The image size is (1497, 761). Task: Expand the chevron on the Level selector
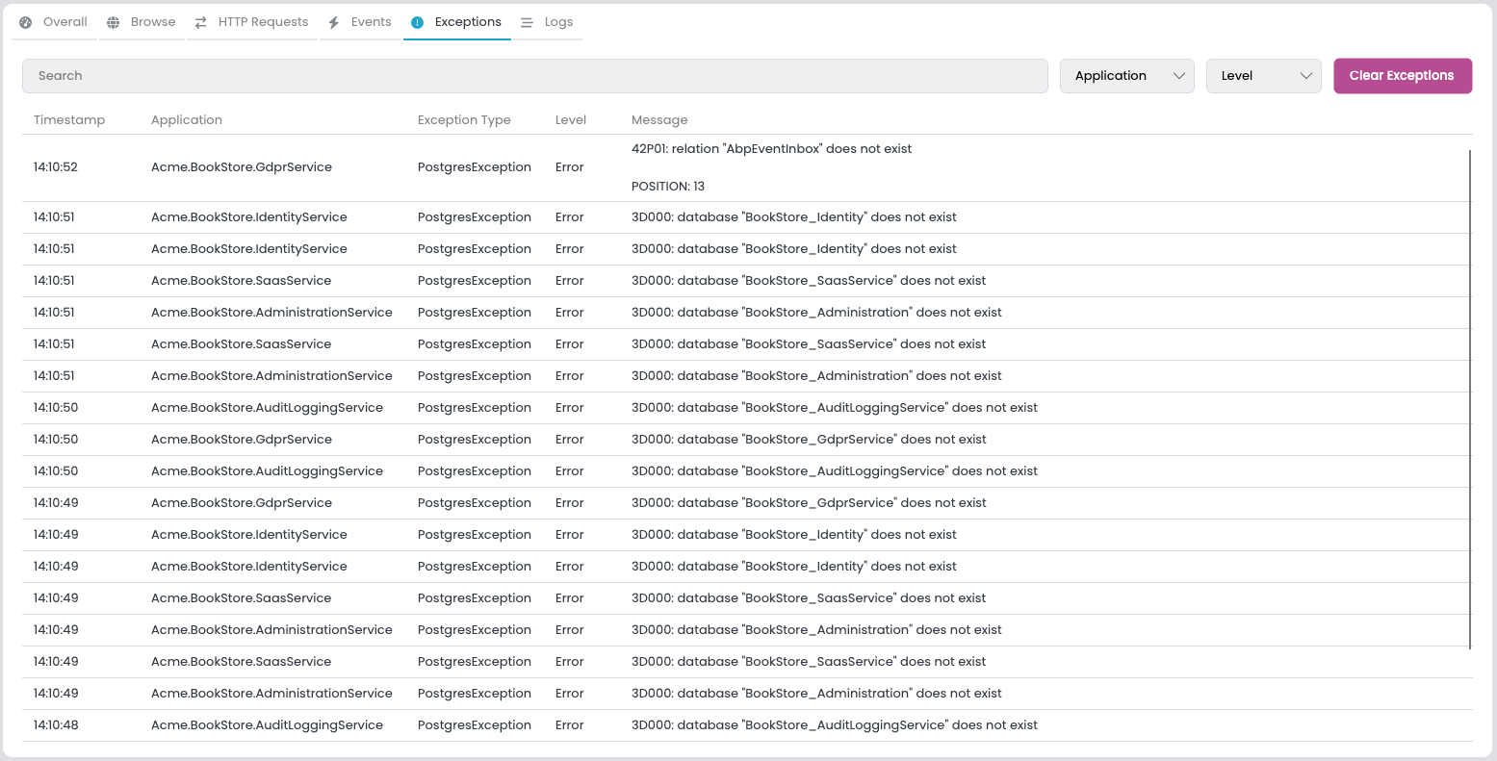(1307, 75)
